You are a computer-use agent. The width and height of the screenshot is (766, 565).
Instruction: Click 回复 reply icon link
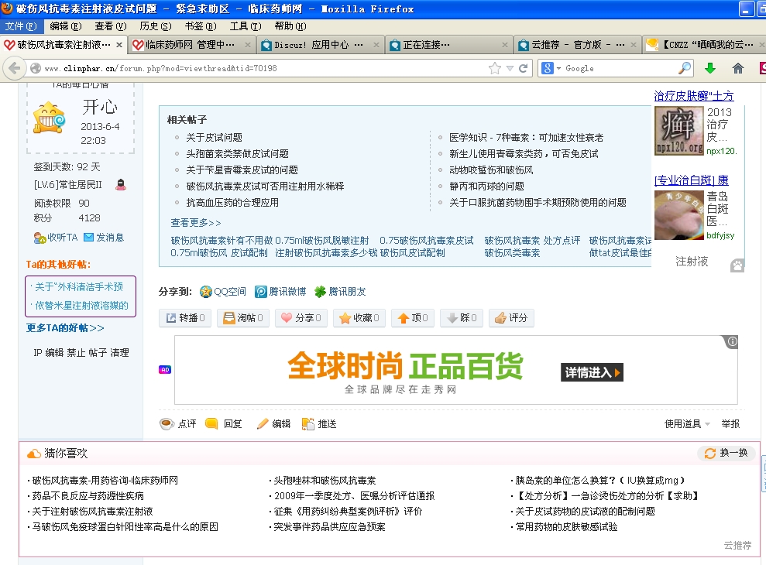click(224, 424)
